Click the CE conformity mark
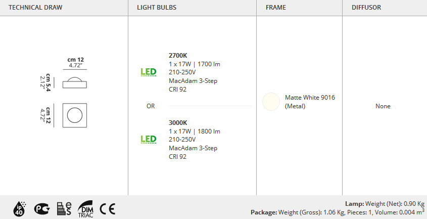 click(x=107, y=209)
